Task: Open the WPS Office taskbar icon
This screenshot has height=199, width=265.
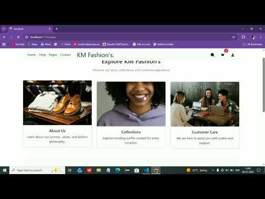Action: tap(89, 170)
